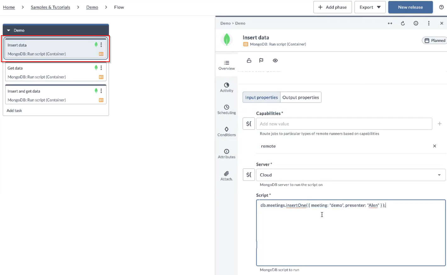Click the Add phase button
Screen dimensions: 447x275
coord(332,7)
